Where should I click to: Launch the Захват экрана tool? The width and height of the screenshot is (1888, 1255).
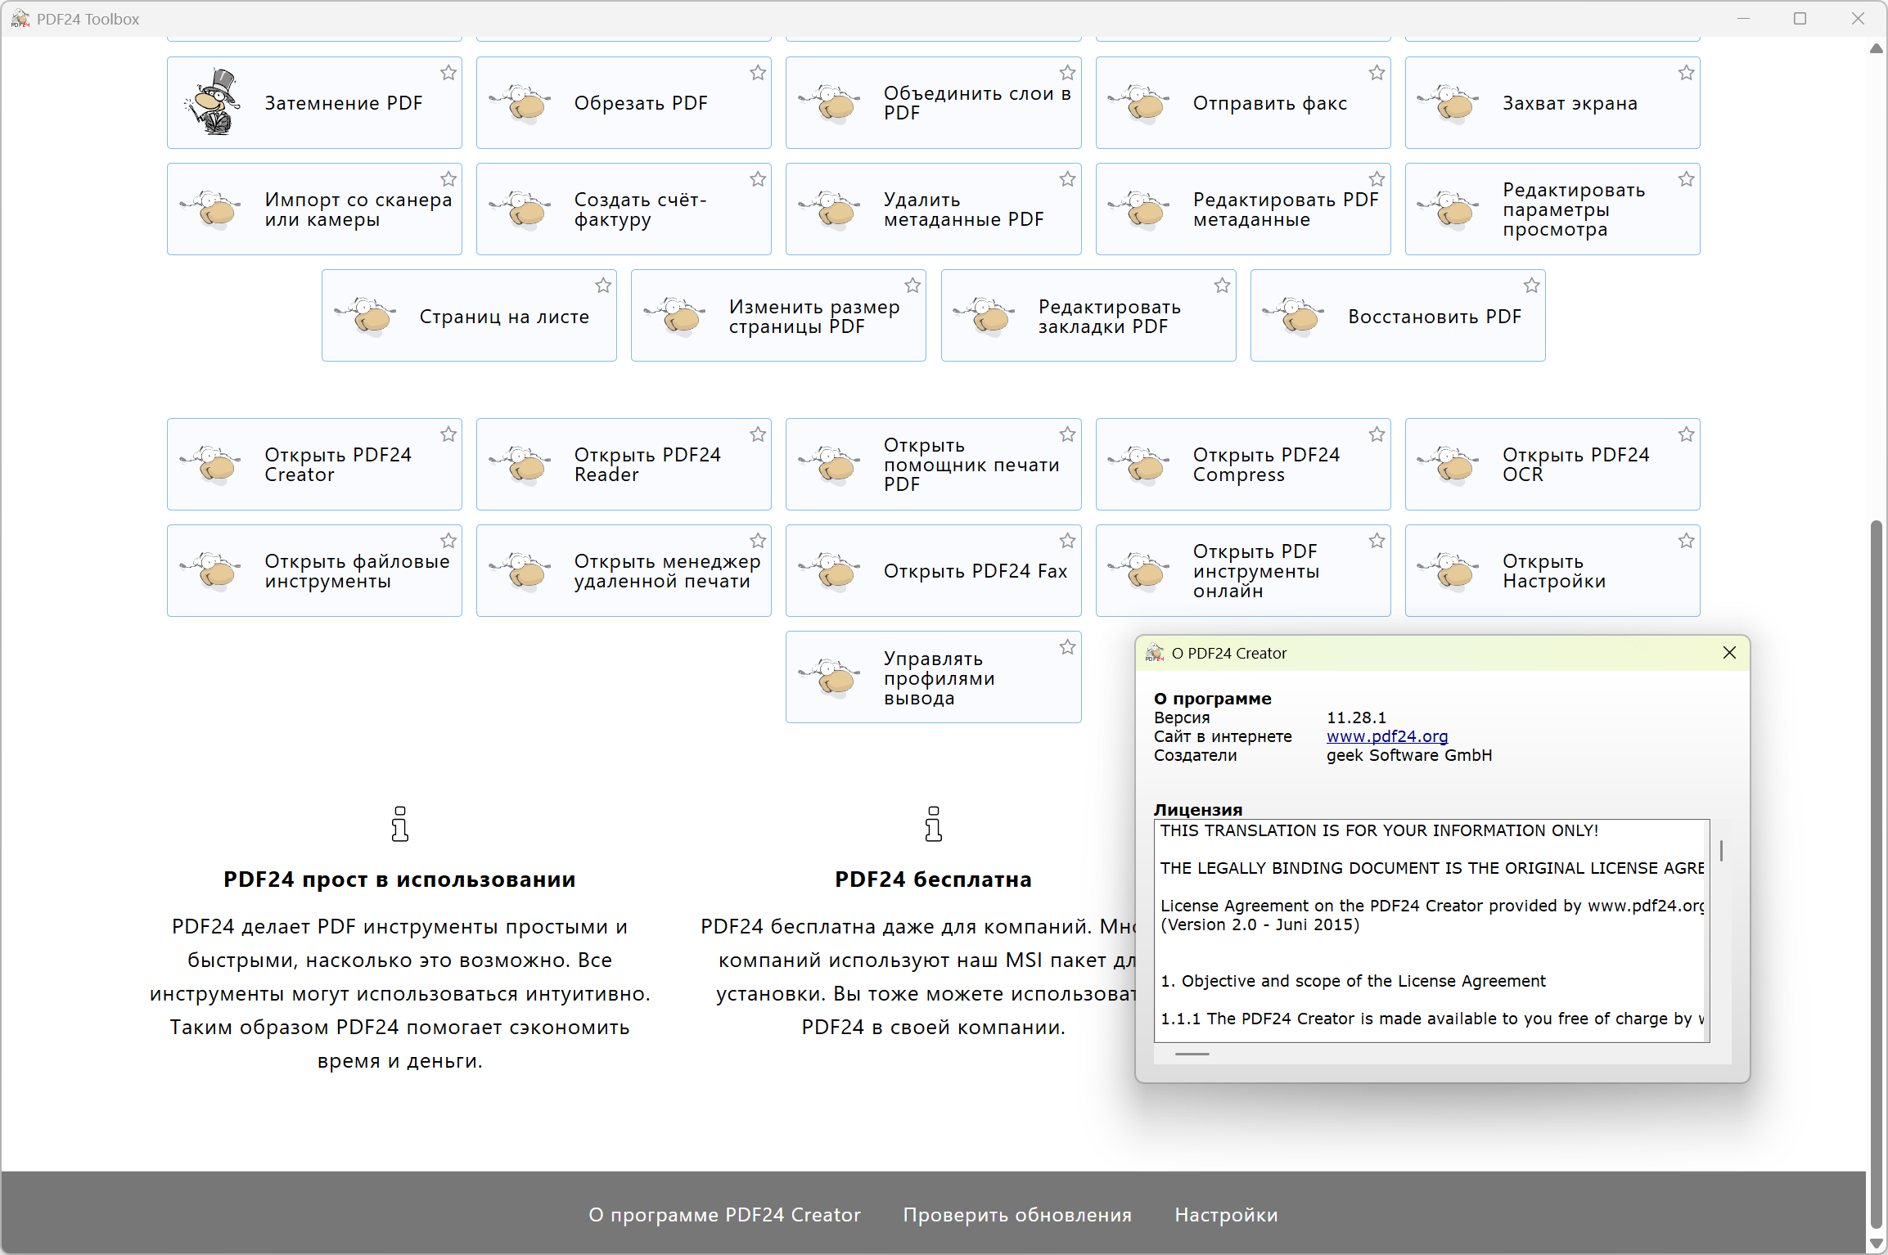click(1552, 103)
